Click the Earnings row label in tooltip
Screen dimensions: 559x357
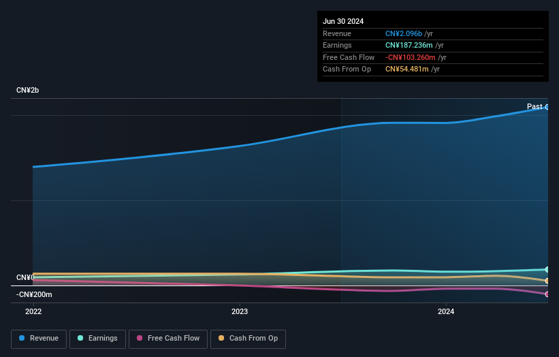point(337,45)
